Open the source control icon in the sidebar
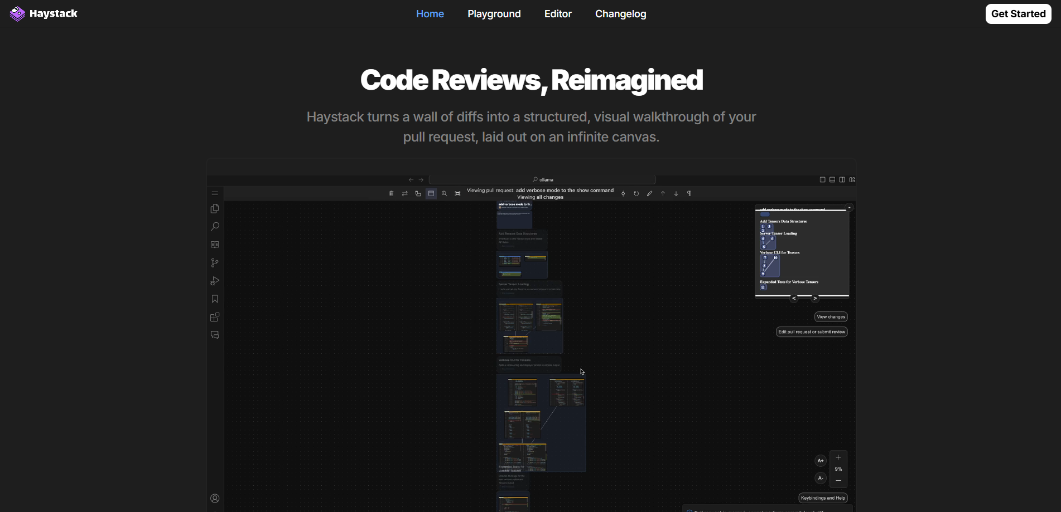1061x512 pixels. coord(215,263)
